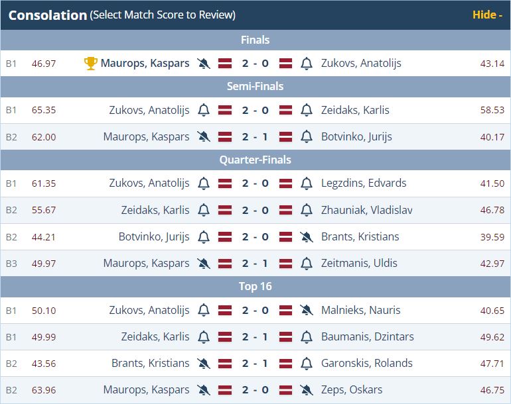Select Baumanis, Dzintars player name
Screen dimensions: 511x404
(367, 336)
